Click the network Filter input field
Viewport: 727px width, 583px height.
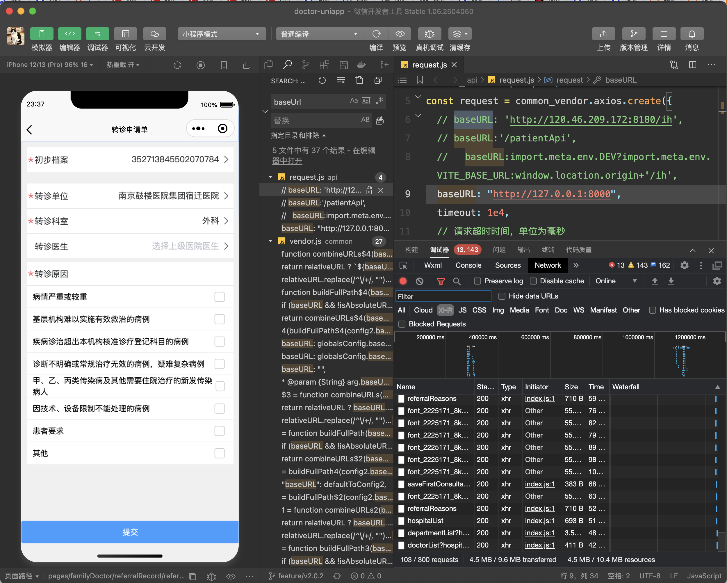[x=443, y=296]
